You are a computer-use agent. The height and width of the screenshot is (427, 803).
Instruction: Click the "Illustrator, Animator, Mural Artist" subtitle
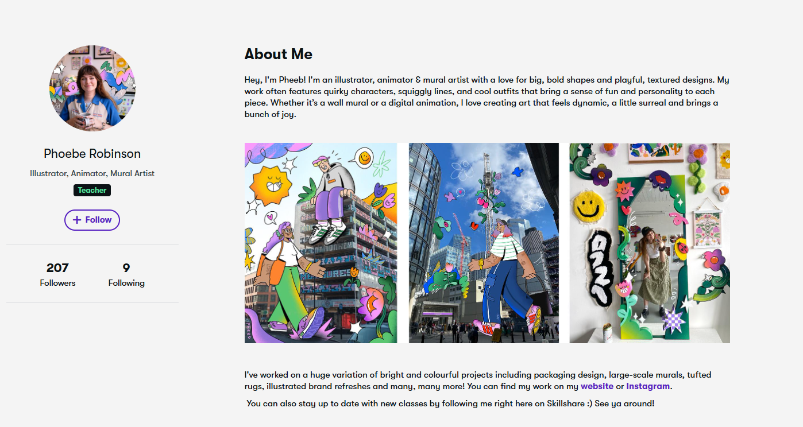(x=92, y=173)
